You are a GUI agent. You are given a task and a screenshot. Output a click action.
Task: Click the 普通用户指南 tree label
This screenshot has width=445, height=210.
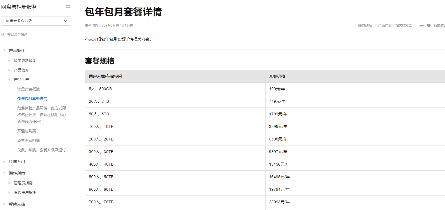(x=25, y=192)
